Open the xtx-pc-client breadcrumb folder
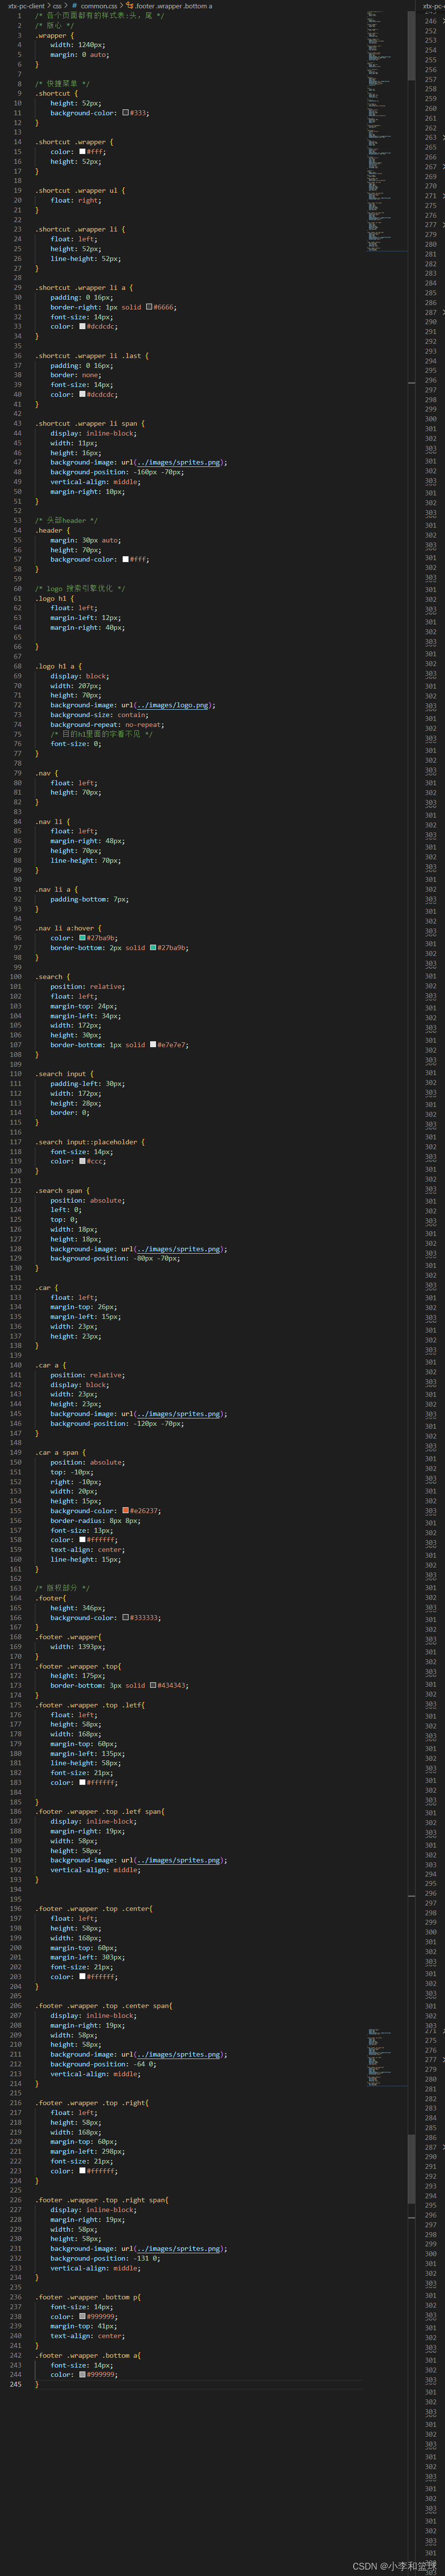 (x=26, y=6)
